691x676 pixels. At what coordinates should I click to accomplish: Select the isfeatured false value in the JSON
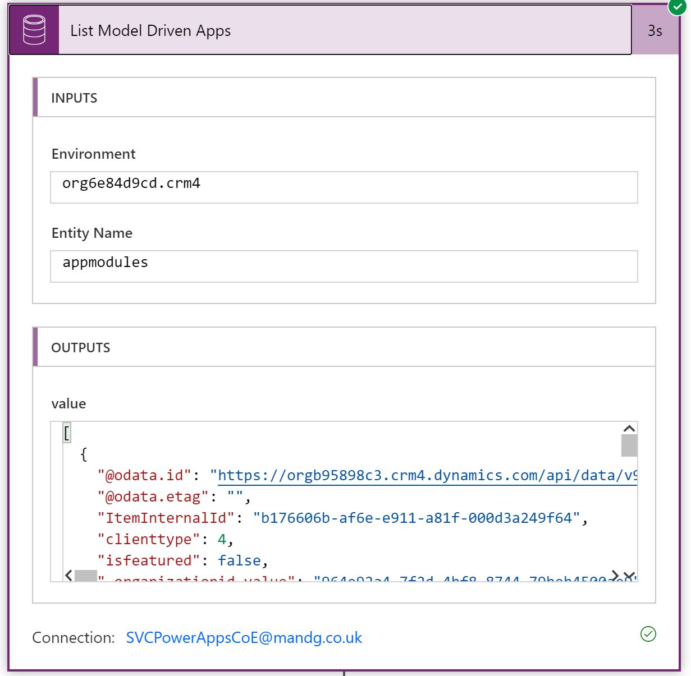(x=240, y=560)
